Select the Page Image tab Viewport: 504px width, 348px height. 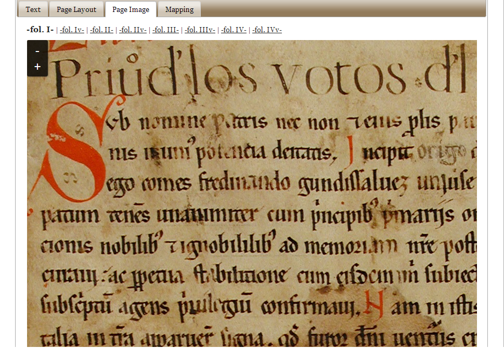[131, 9]
